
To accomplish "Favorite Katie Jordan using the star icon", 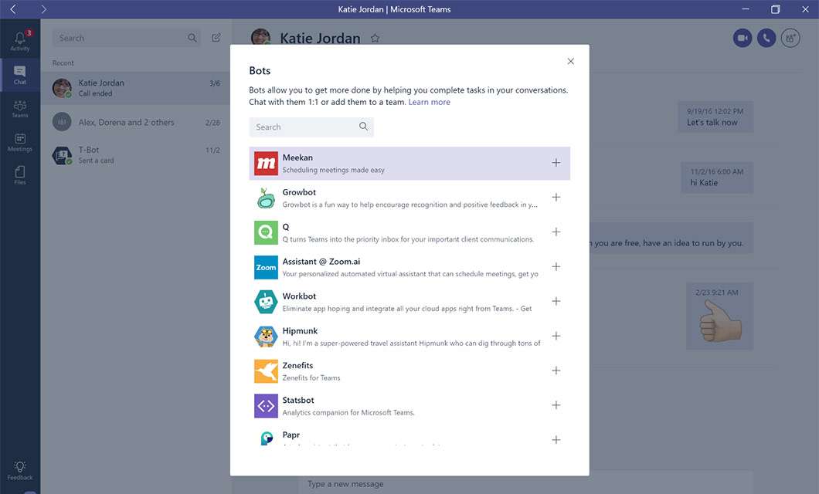I will (375, 37).
